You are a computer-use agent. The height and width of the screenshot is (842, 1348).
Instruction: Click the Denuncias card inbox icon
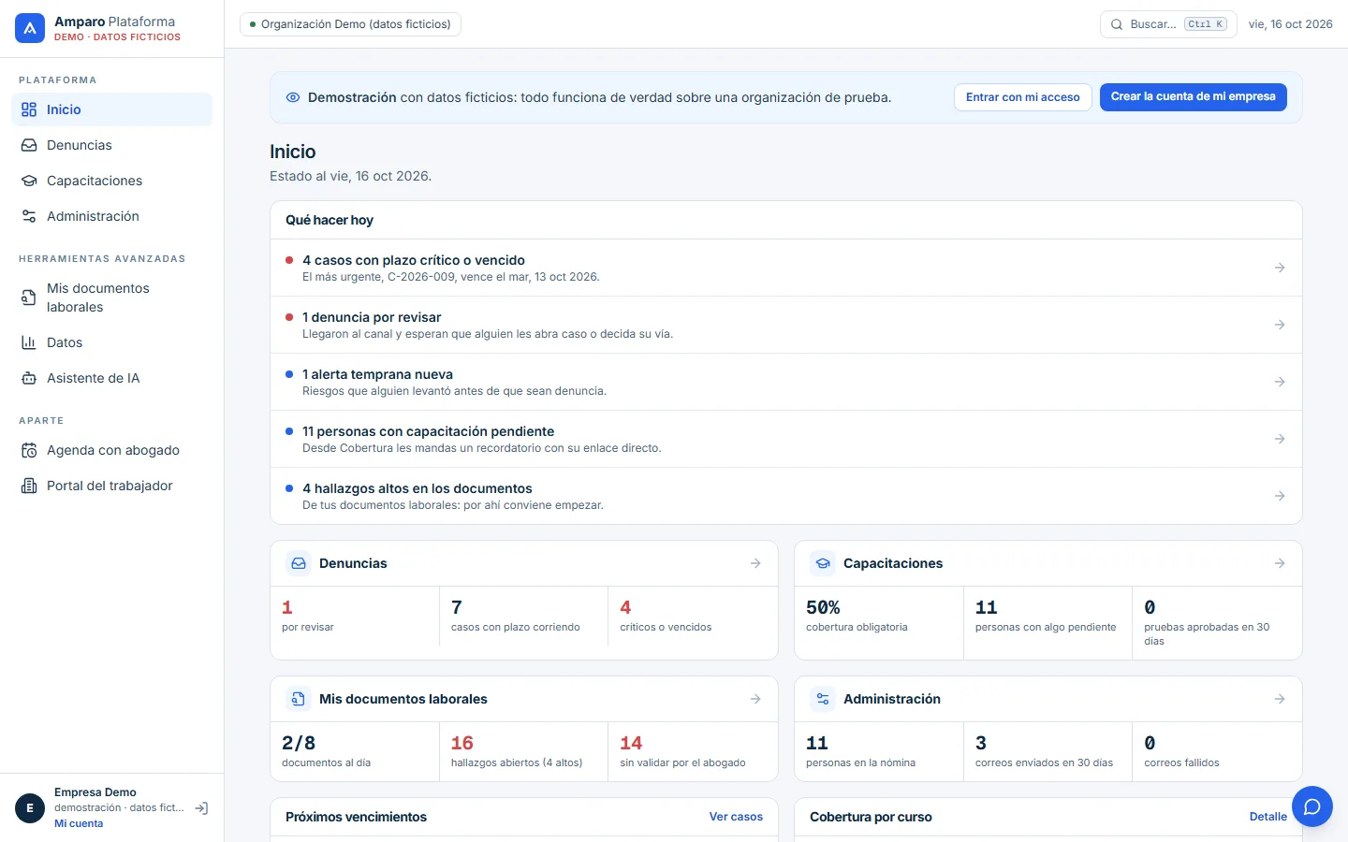(x=299, y=563)
